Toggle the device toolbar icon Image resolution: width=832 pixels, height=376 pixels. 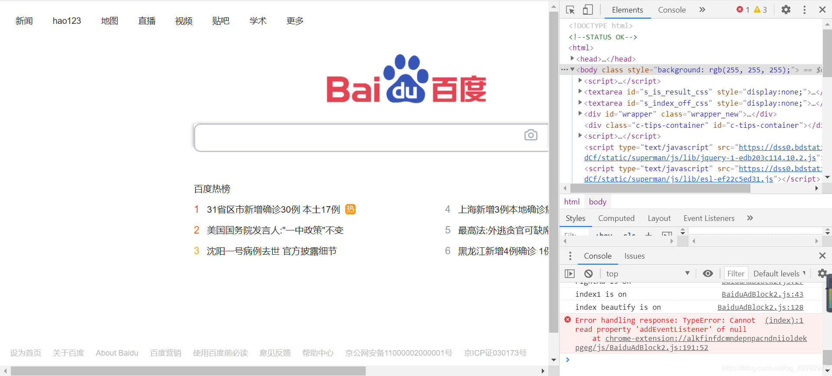coord(588,10)
